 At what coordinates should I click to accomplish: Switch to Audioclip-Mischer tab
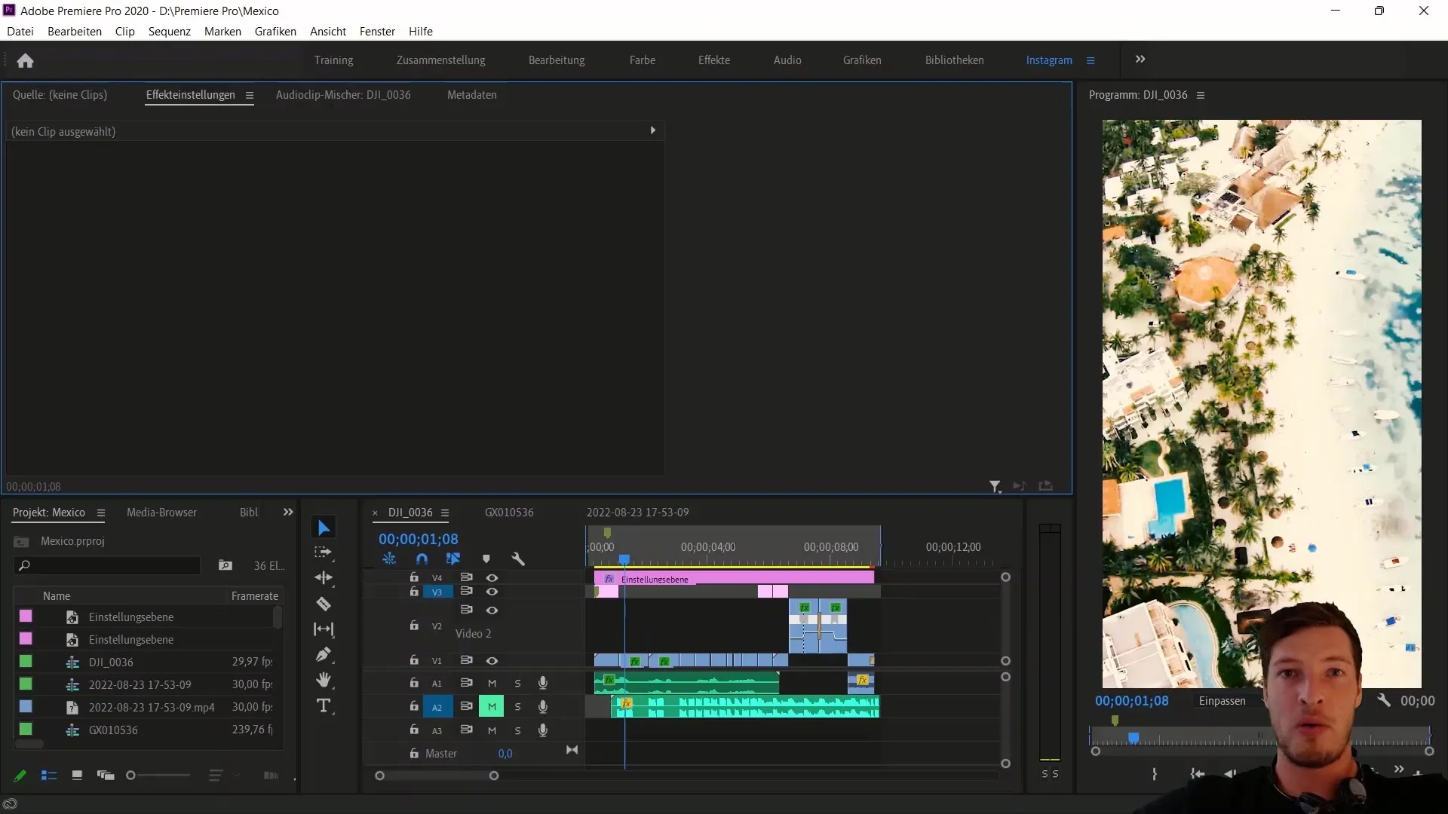pyautogui.click(x=343, y=95)
